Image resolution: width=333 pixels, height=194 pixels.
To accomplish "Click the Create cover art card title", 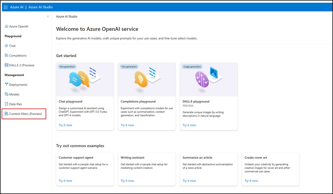I will (256, 158).
